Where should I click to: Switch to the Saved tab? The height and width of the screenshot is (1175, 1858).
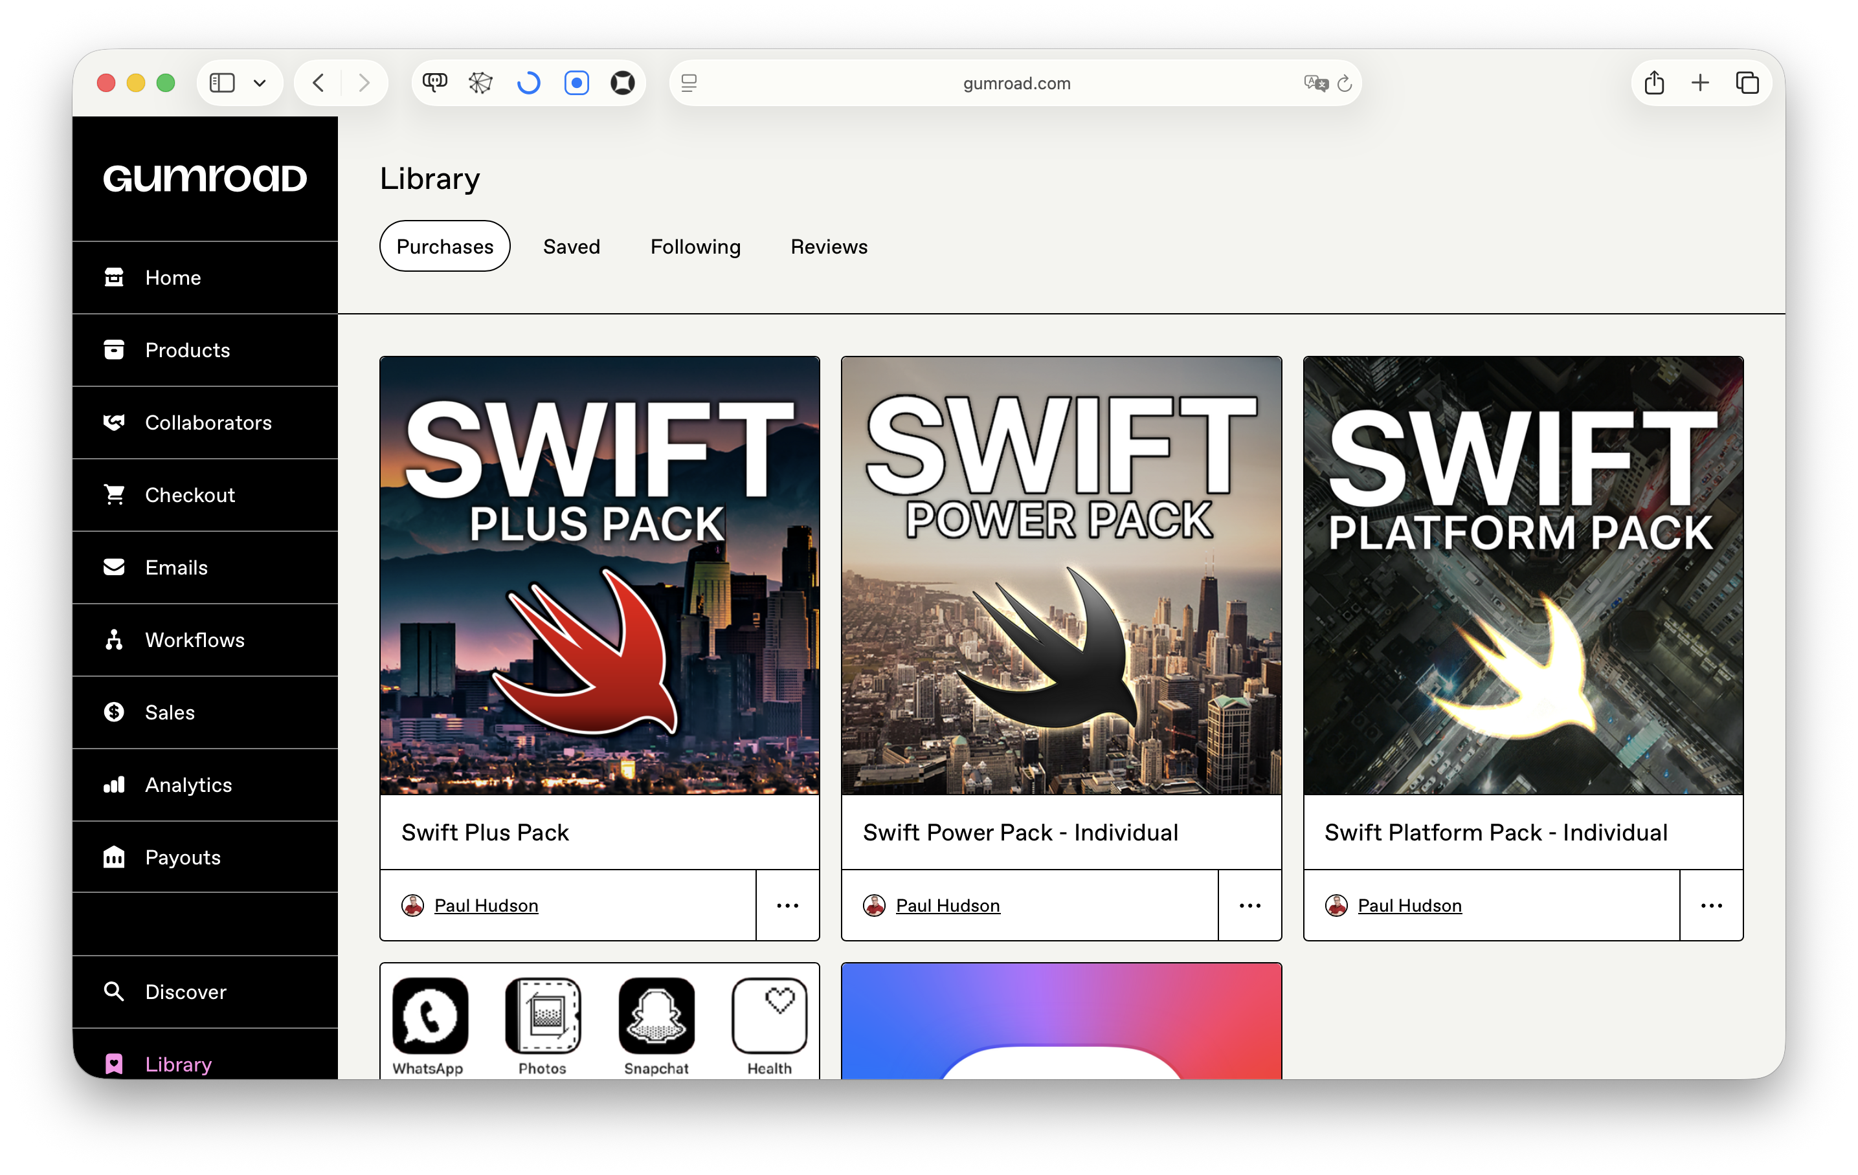pyautogui.click(x=571, y=247)
